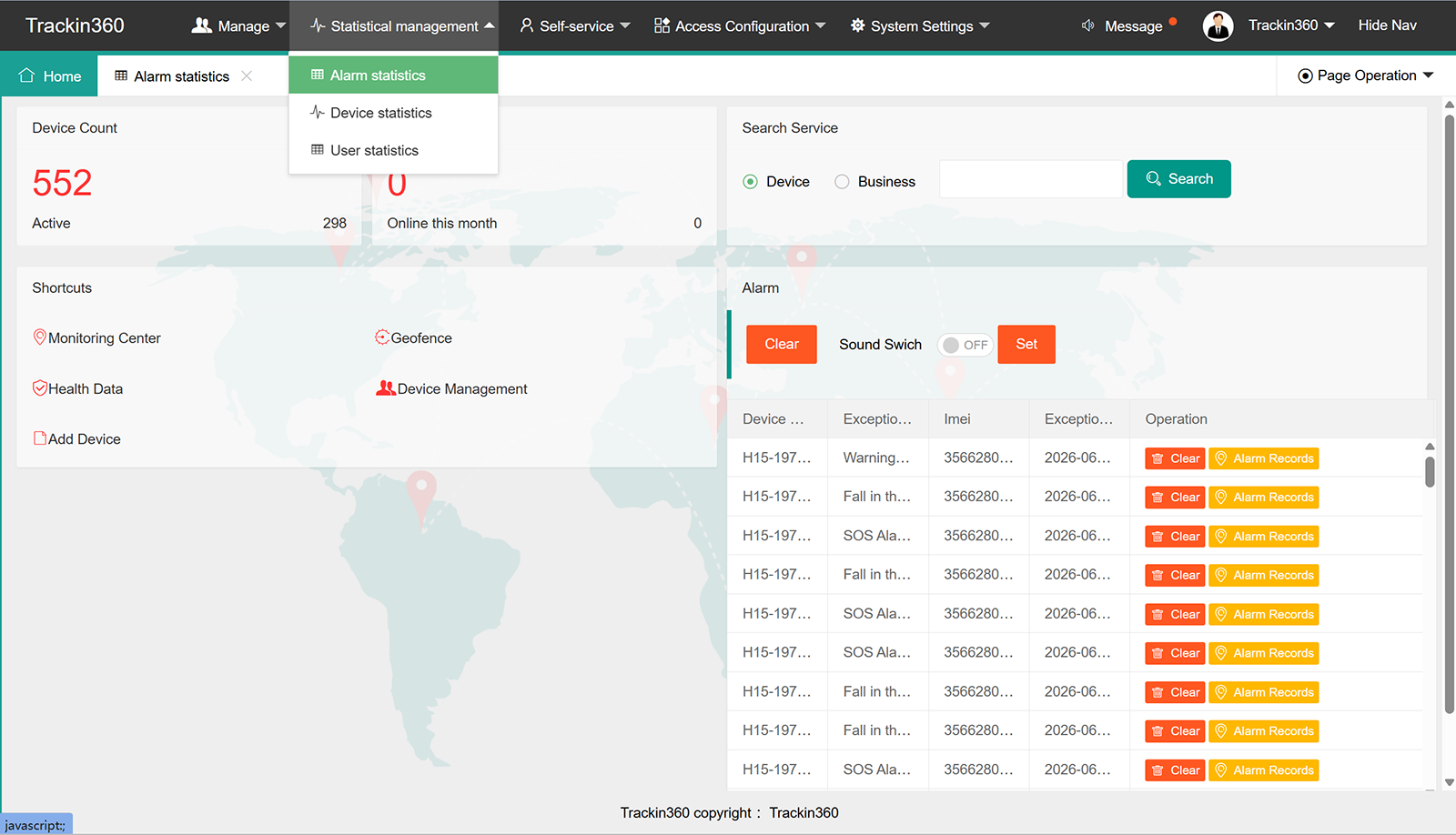Click the Device Management people icon

[x=386, y=388]
